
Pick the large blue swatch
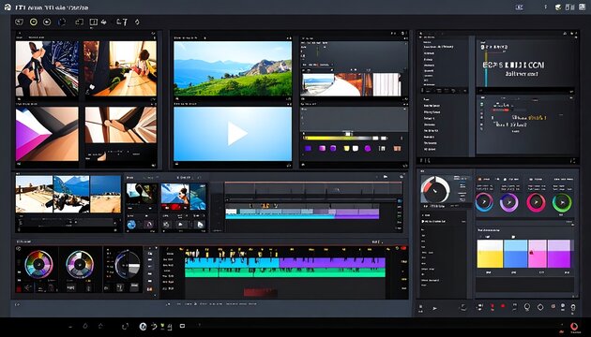pos(516,254)
